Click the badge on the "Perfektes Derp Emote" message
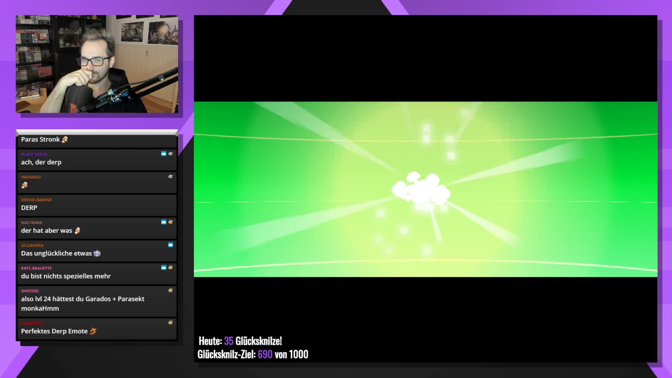This screenshot has height=378, width=672. 171,322
